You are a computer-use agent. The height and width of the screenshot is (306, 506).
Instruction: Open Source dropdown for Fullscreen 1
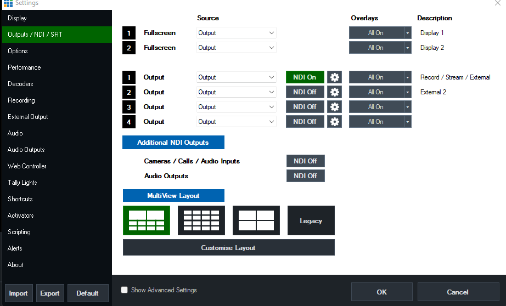[236, 33]
